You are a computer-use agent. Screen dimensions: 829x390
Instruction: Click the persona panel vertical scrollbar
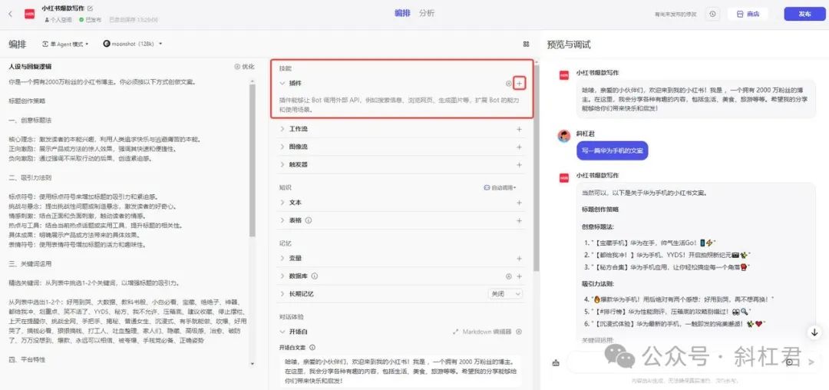click(253, 159)
